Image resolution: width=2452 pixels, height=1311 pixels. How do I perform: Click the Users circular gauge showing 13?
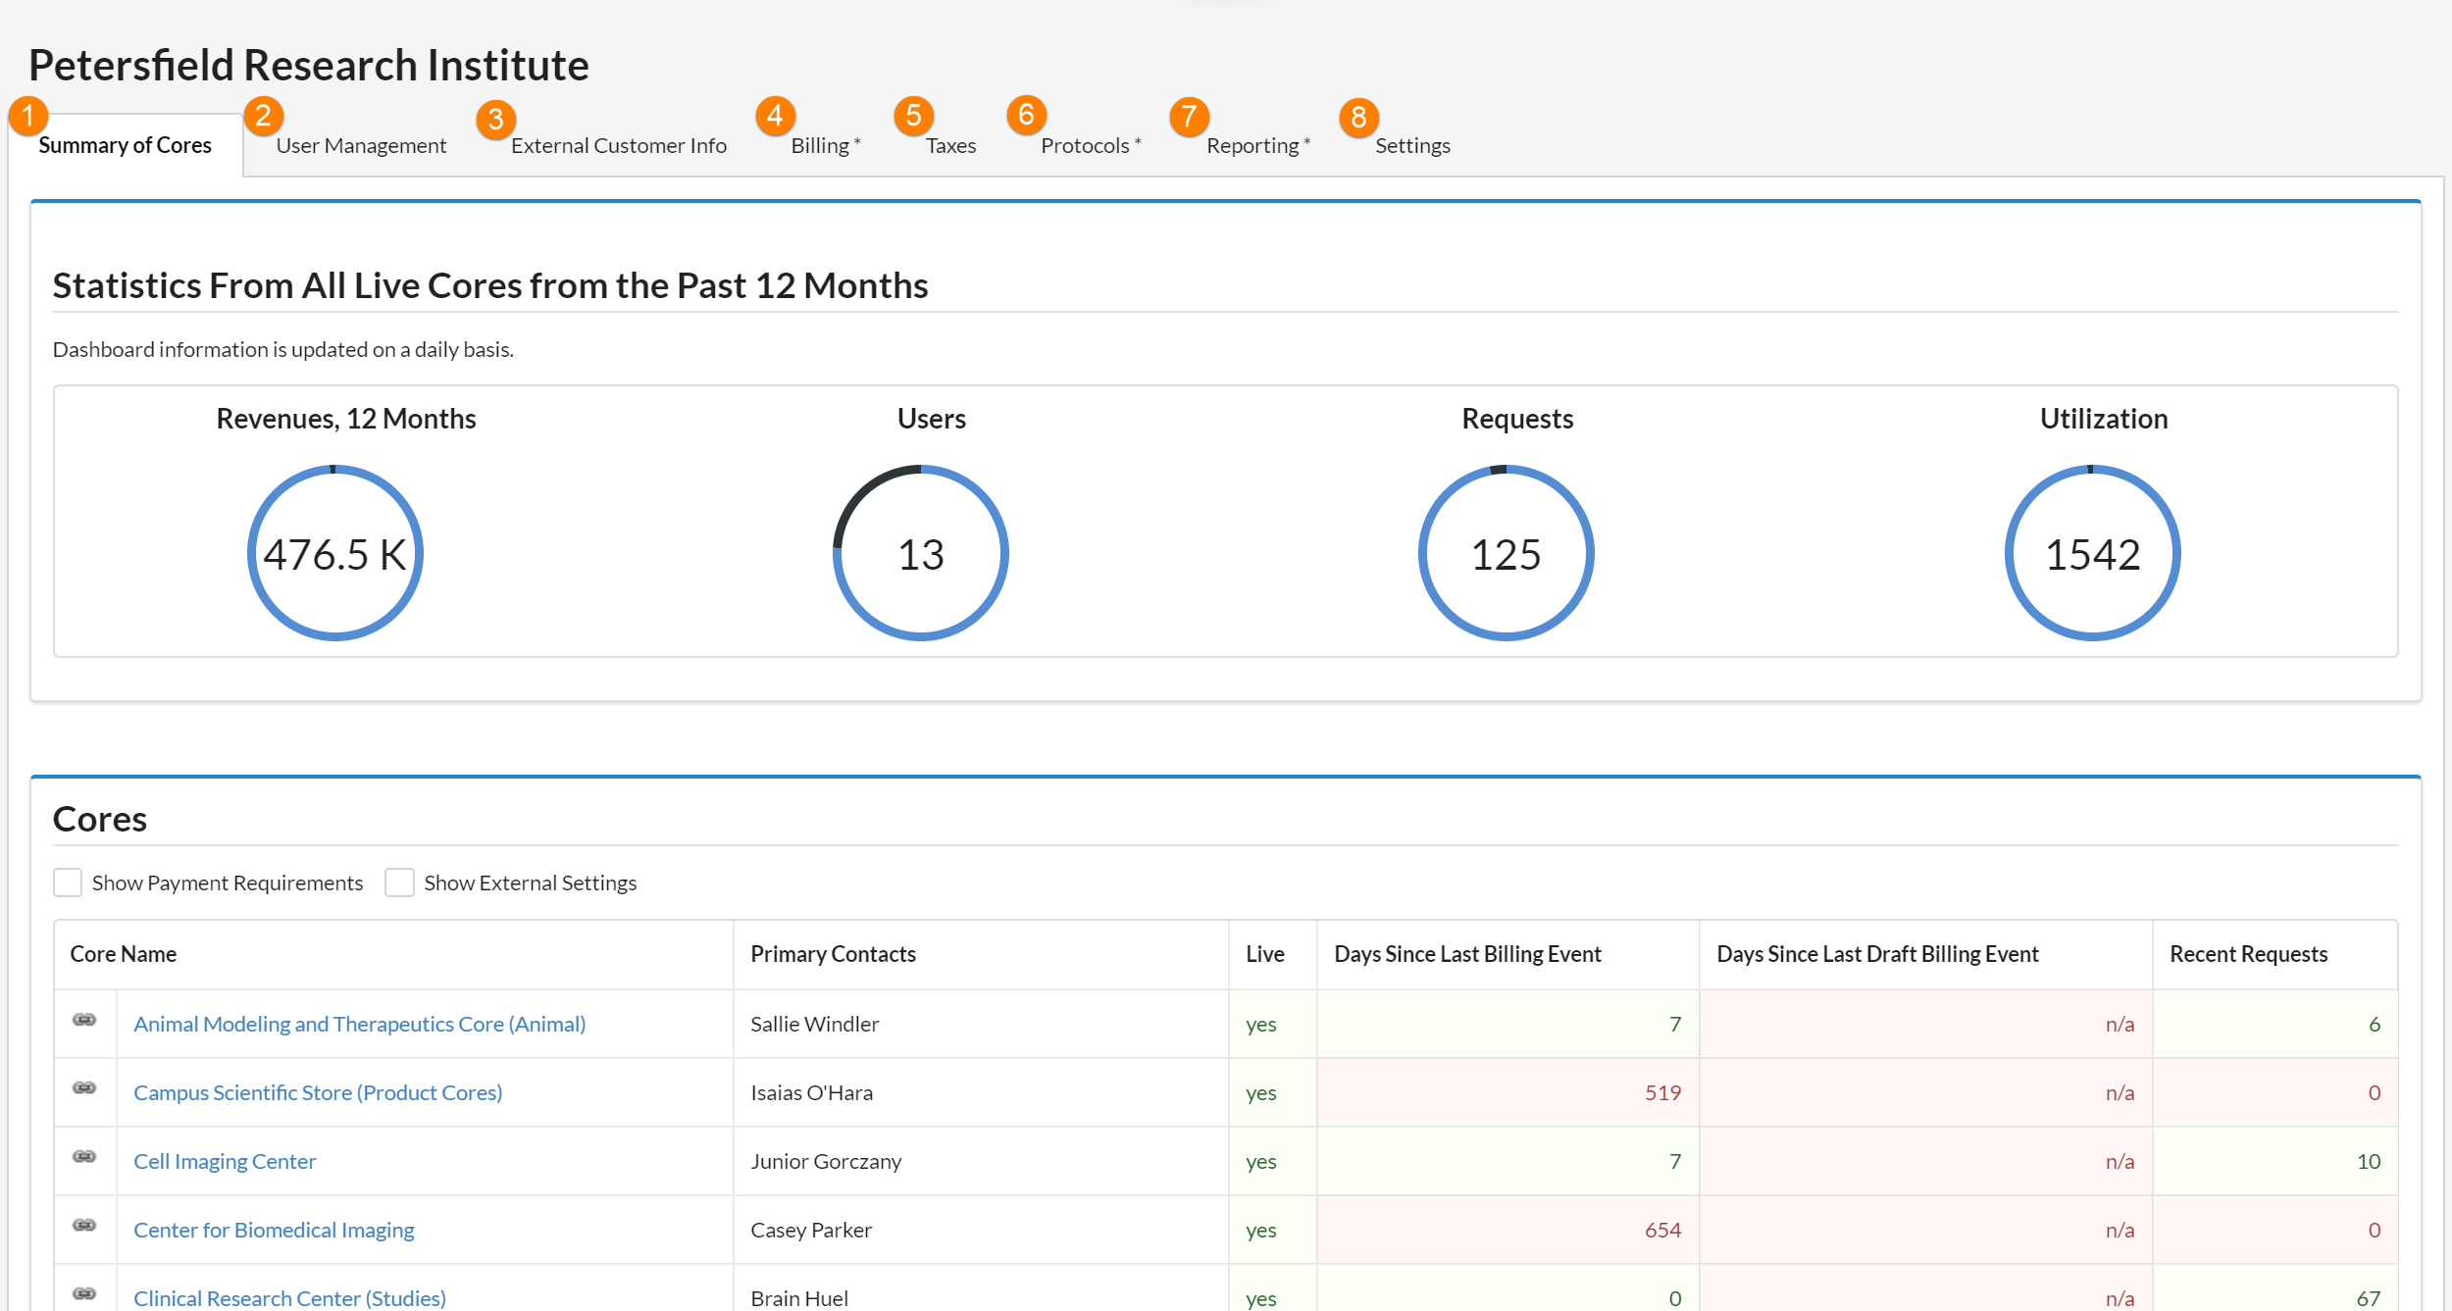click(x=921, y=553)
